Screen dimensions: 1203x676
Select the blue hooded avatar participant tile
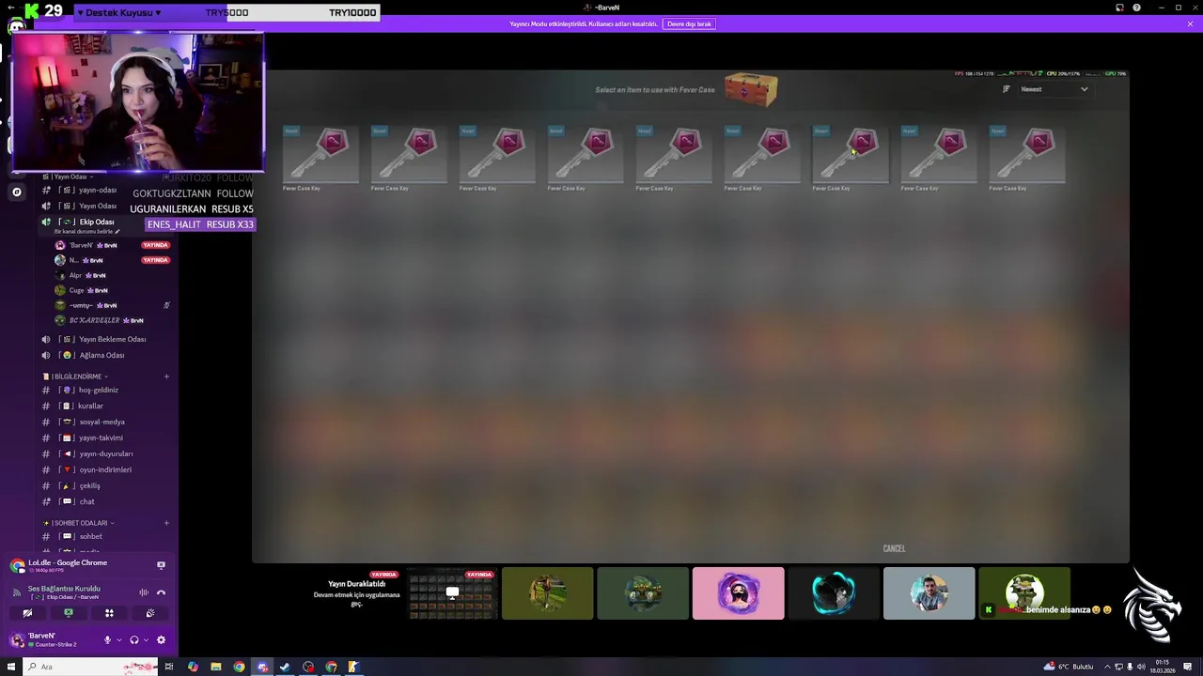click(834, 593)
